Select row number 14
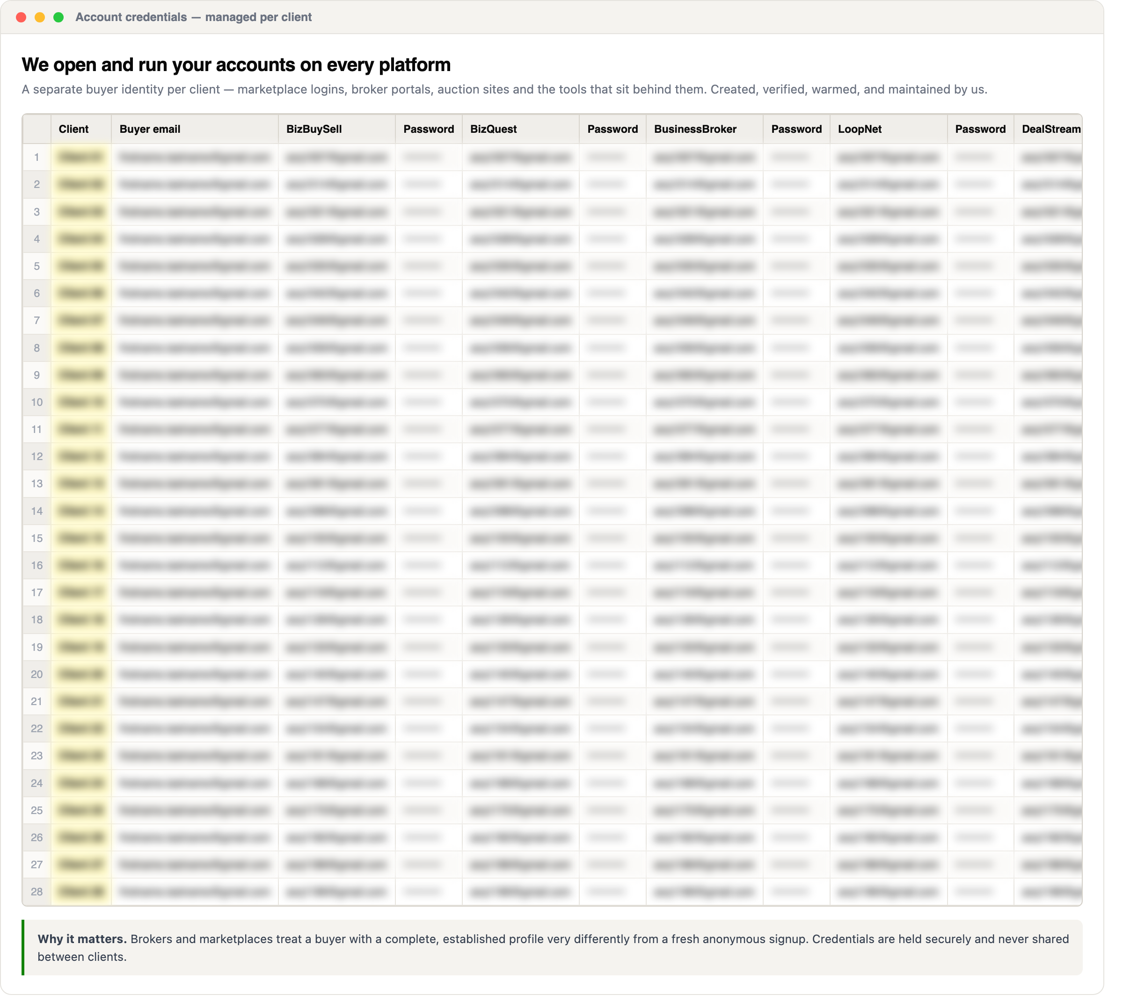 [37, 511]
